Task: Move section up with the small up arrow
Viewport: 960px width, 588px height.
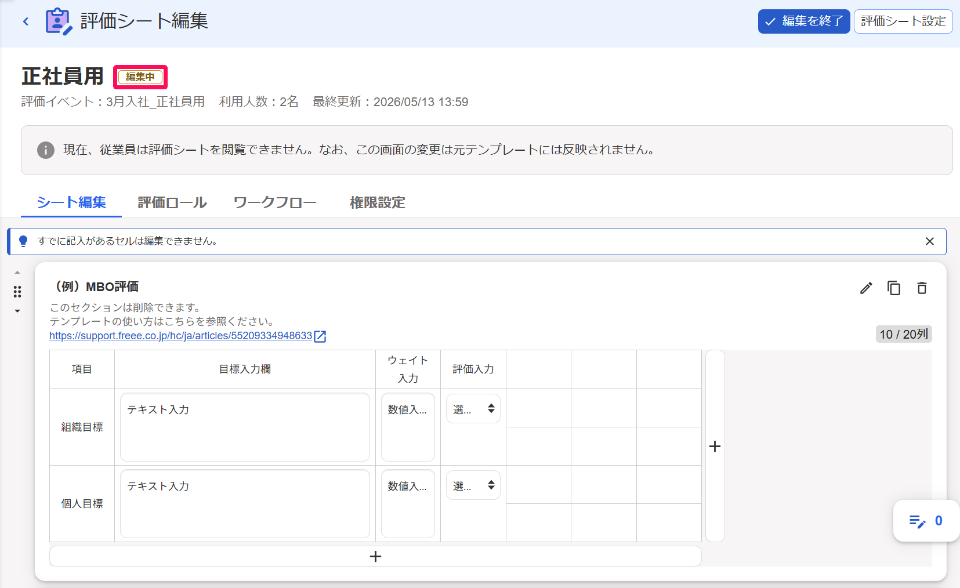Action: point(17,273)
